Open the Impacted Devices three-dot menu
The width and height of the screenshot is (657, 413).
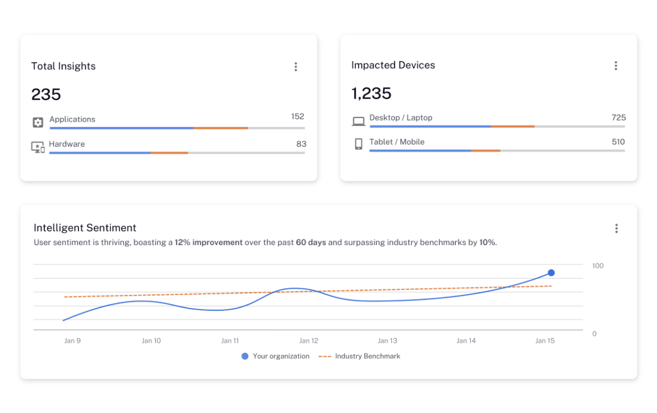tap(616, 66)
